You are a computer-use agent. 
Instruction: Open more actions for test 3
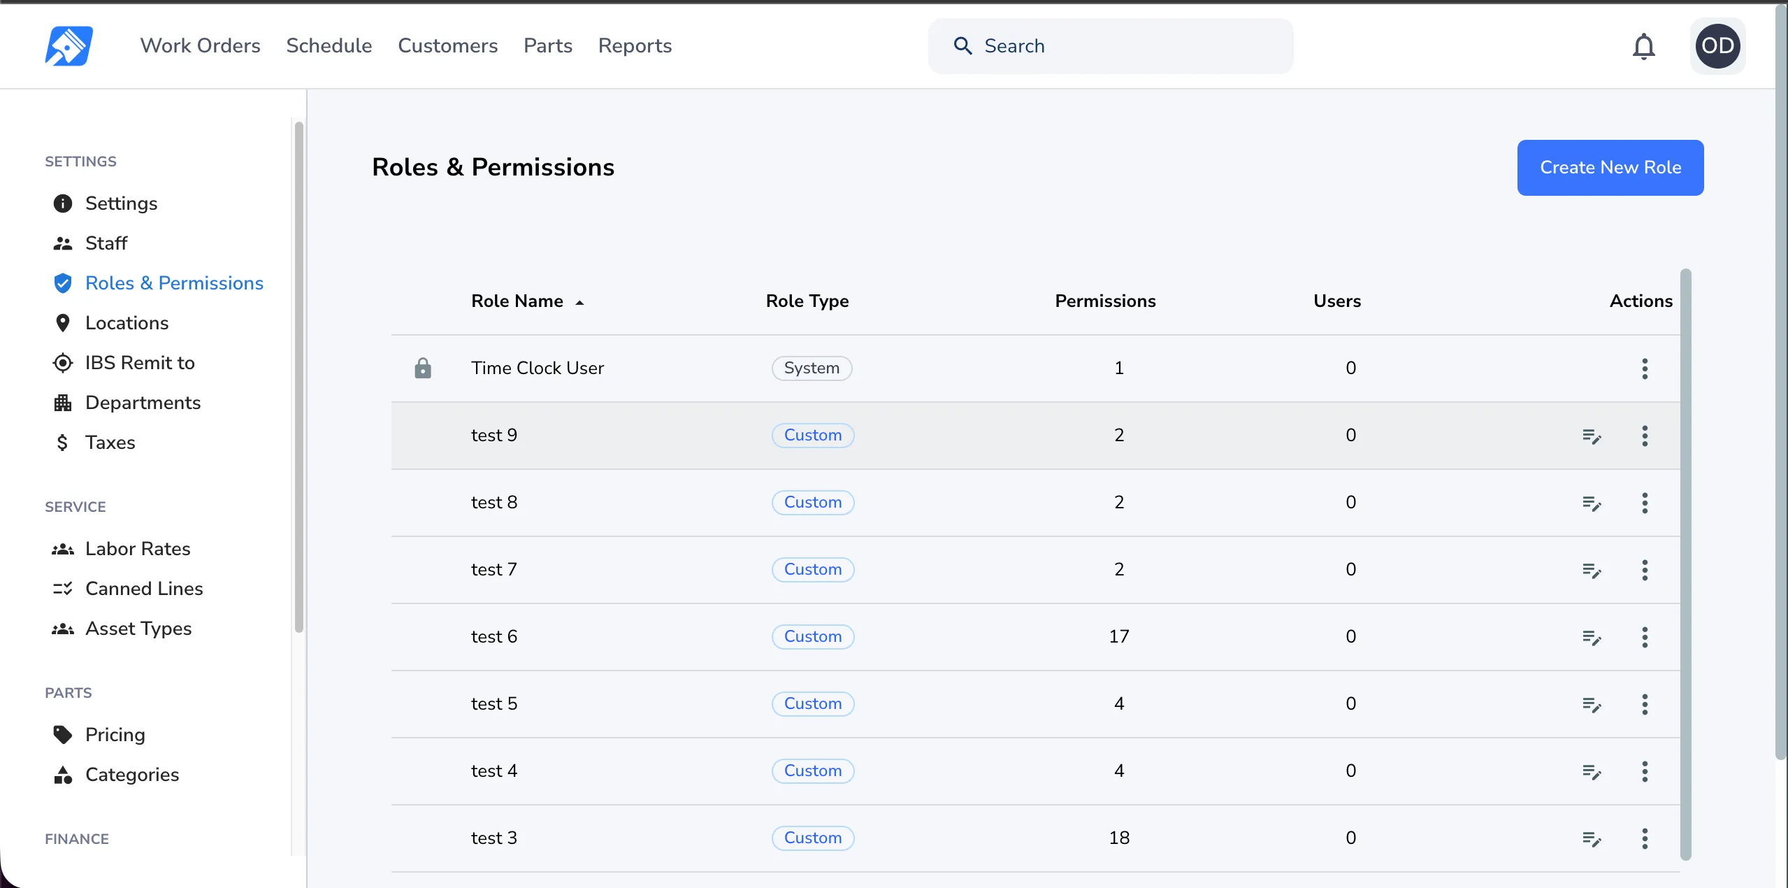[x=1645, y=838]
